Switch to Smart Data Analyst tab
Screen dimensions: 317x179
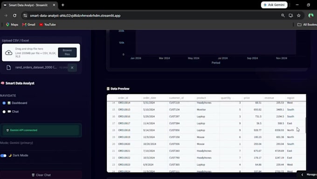click(x=29, y=5)
